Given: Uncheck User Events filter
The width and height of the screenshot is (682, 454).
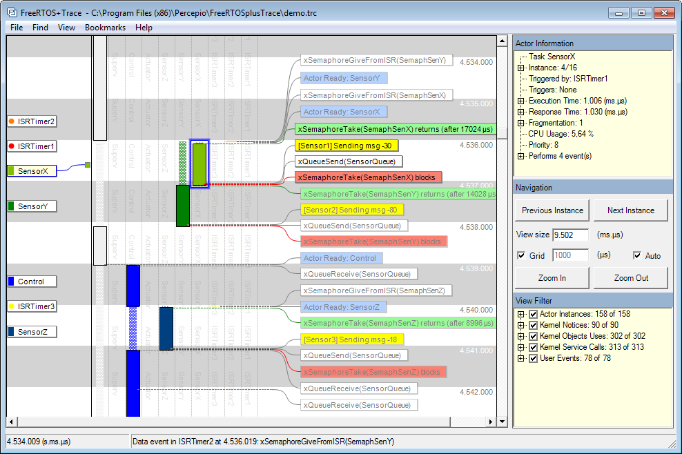Looking at the screenshot, I should click(x=534, y=358).
